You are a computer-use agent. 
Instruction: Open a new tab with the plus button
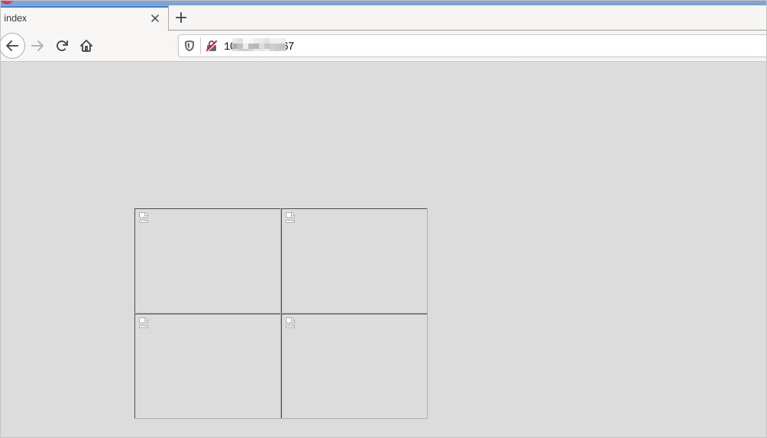tap(181, 18)
